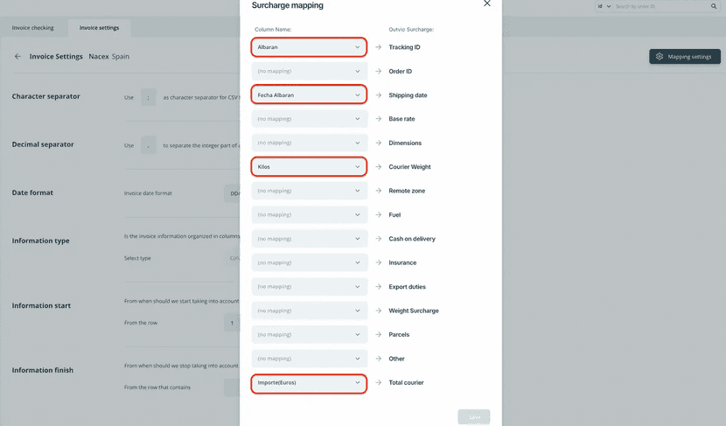Click the gear icon in Mapping settings
This screenshot has height=426, width=726.
(x=660, y=57)
